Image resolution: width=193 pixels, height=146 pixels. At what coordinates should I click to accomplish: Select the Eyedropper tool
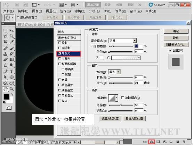[x=12, y=42]
